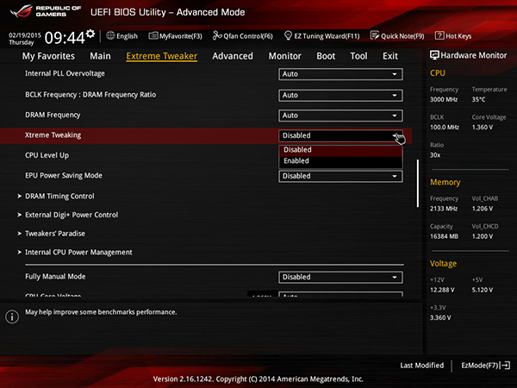Launch EZ Tuning Wizard(F11)
The image size is (517, 388).
321,35
